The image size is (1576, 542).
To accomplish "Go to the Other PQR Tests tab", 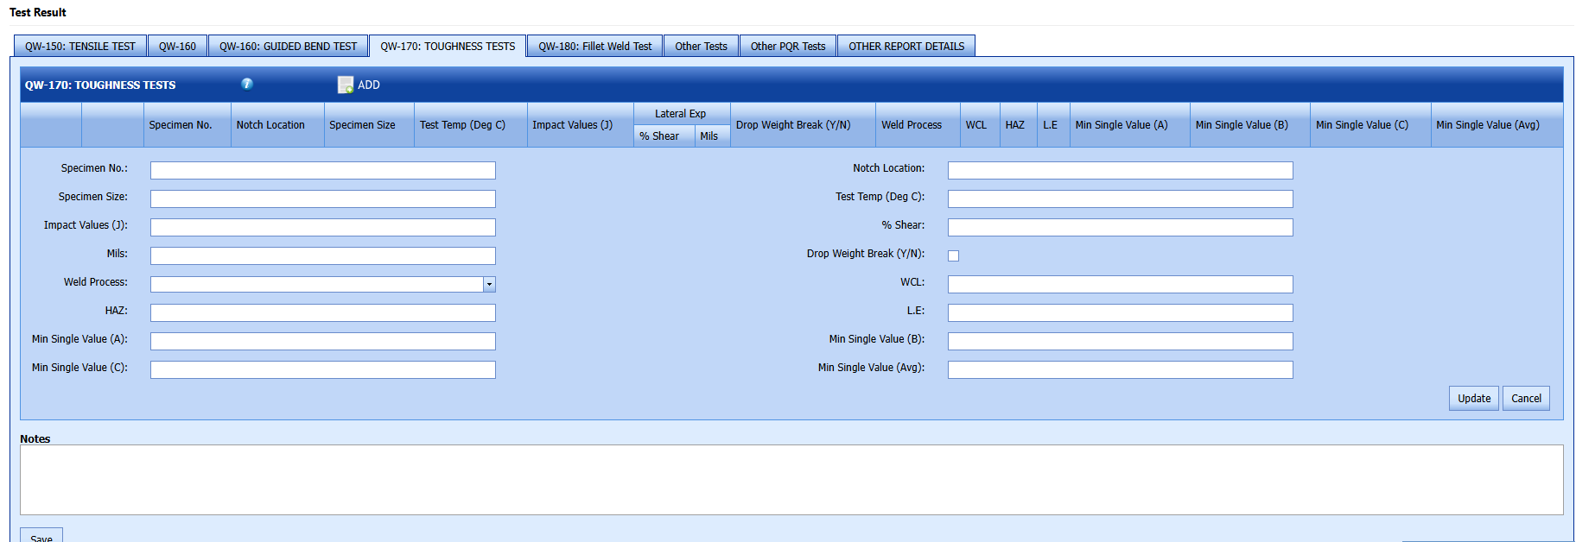I will pos(787,47).
